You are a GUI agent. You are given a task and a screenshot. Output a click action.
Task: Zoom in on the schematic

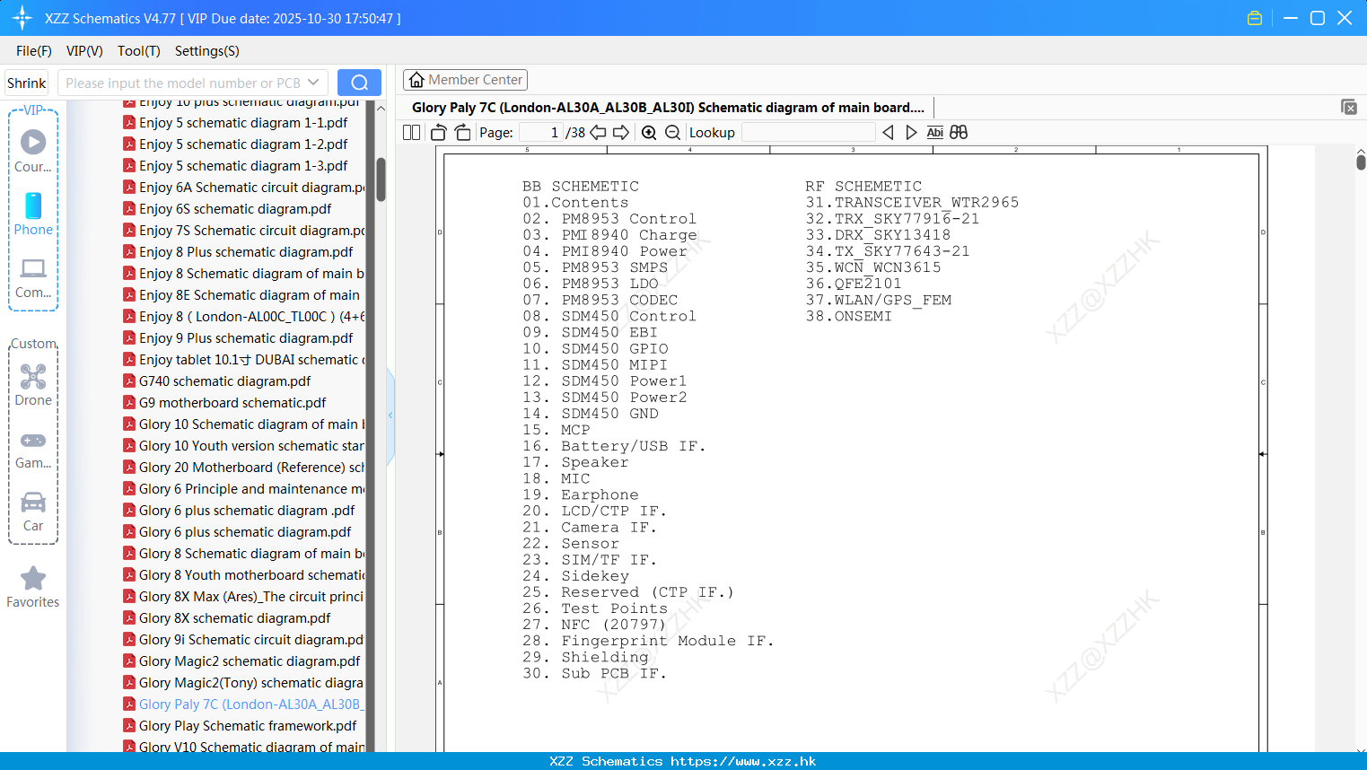click(649, 132)
